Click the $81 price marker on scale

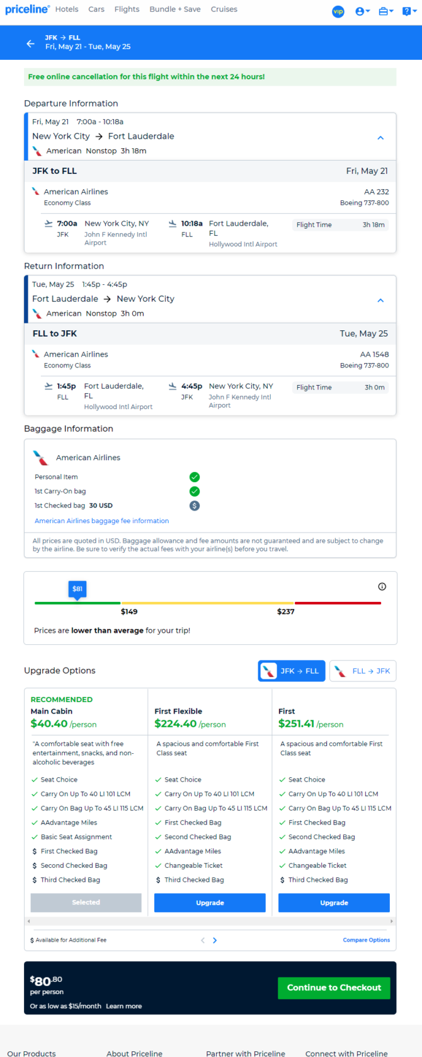coord(77,589)
